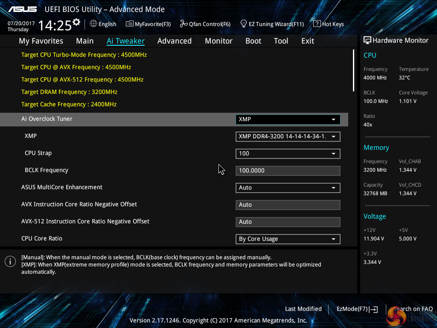Screen dimensions: 437x328
Task: Click the Hardware Monitor screen icon
Action: coord(367,41)
